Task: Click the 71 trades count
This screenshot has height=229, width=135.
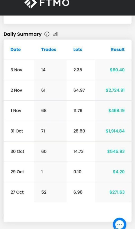Action: (43, 131)
